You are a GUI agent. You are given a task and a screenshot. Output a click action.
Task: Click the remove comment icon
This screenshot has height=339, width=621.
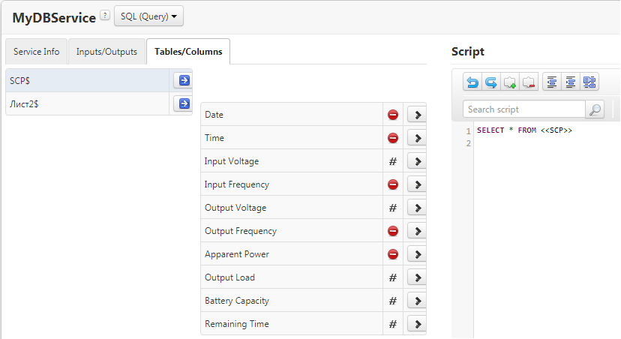(529, 82)
